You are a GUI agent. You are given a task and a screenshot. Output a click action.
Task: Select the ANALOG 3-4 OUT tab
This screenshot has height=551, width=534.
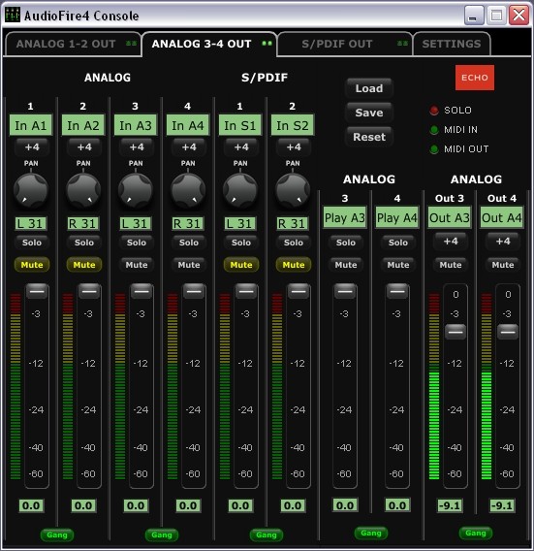click(x=209, y=44)
